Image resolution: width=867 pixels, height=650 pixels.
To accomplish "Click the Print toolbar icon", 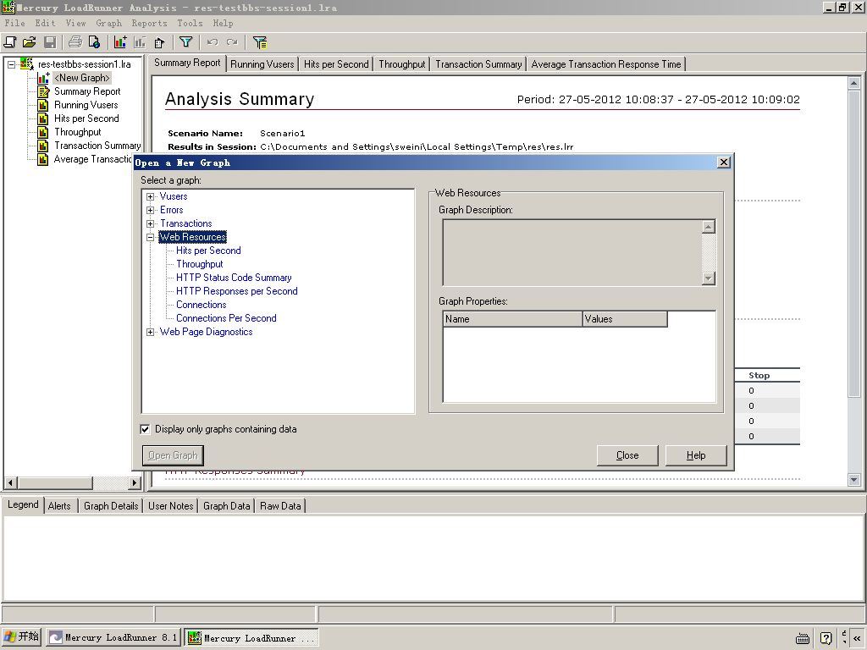I will tap(75, 42).
